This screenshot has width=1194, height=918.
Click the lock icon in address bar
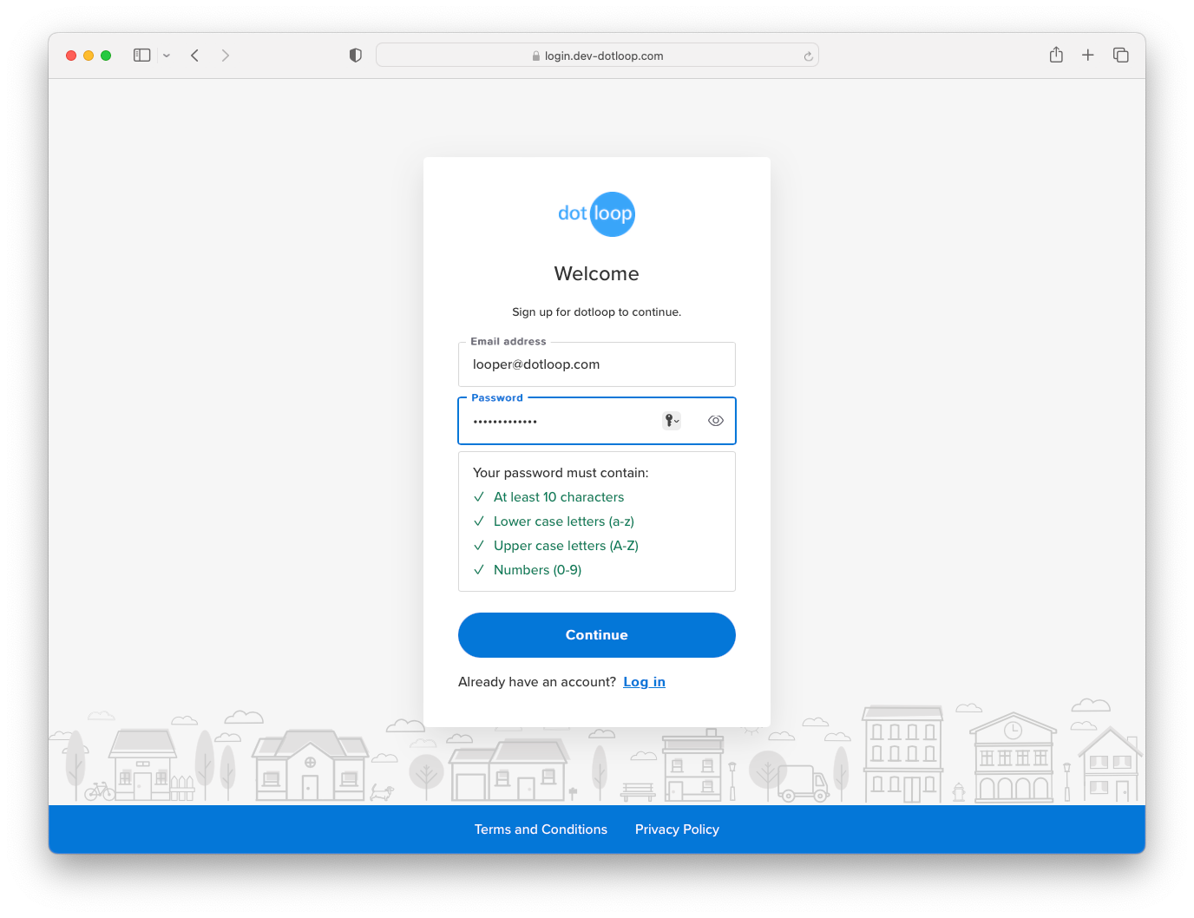click(536, 56)
